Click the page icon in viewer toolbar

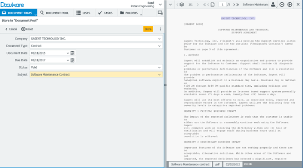[212, 5]
